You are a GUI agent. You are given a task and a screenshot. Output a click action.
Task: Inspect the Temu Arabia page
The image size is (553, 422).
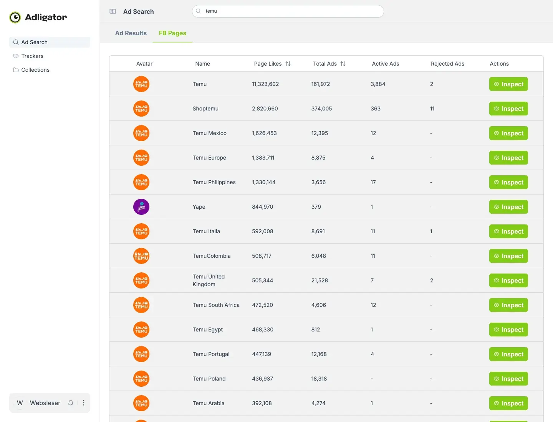(508, 403)
